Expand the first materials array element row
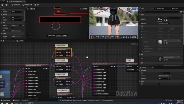The image size is (184, 104). [141, 32]
